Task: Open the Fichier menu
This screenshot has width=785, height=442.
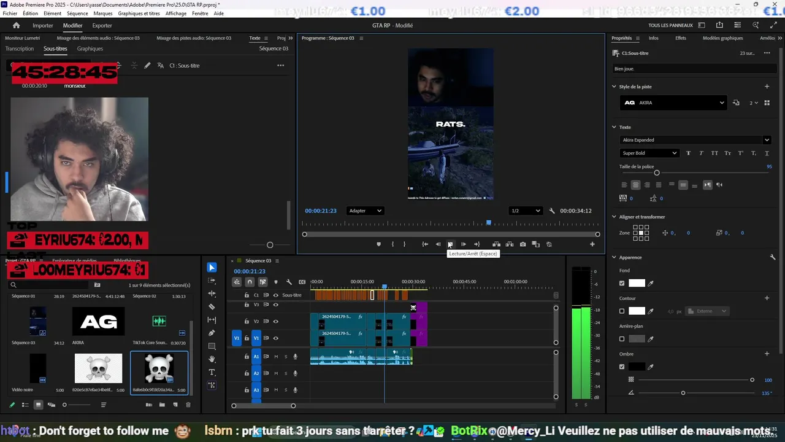Action: pos(10,14)
